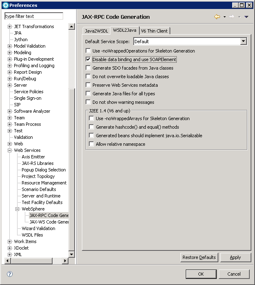Open Single Sign-on preferences

(28, 98)
